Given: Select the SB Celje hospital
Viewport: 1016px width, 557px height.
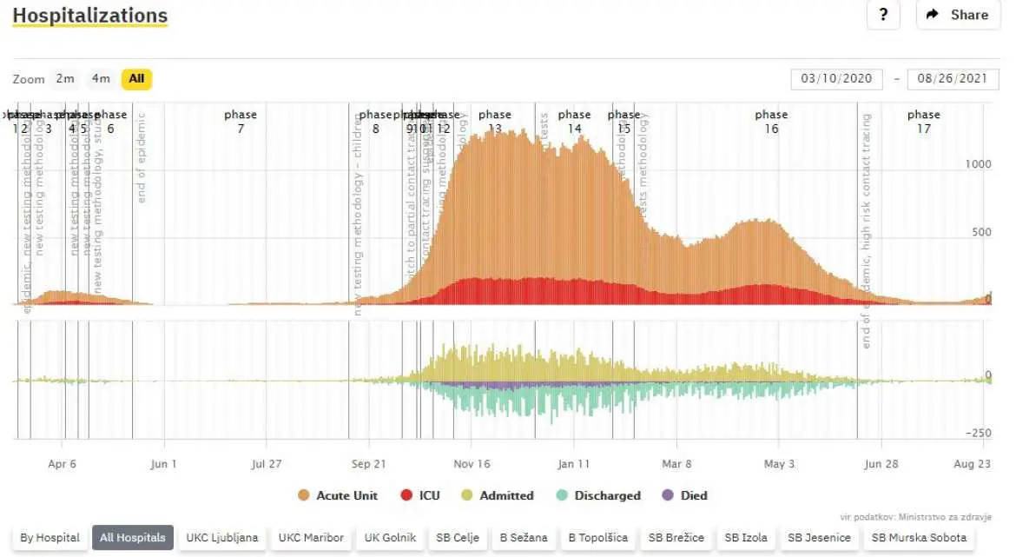Looking at the screenshot, I should [x=457, y=538].
